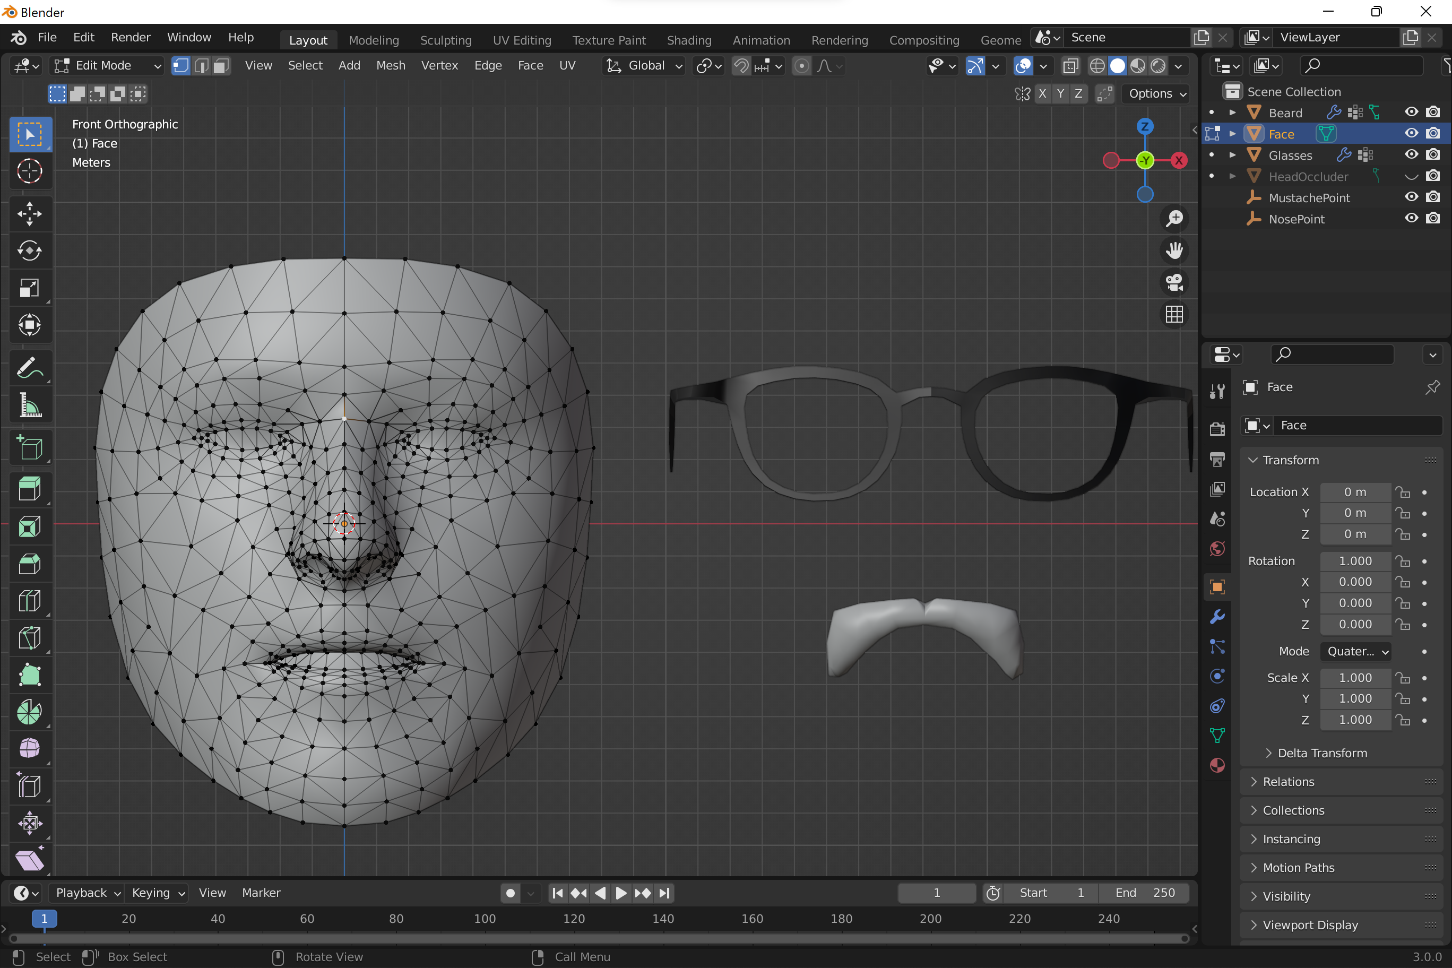Change Rotation Mode Quaternion dropdown
The height and width of the screenshot is (968, 1452).
pos(1355,651)
